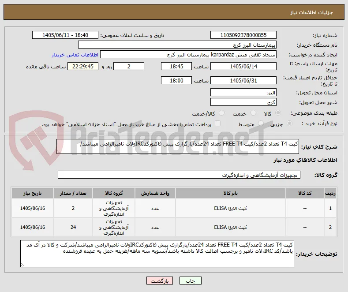Click the price validity date 1405/06/31

point(243,81)
